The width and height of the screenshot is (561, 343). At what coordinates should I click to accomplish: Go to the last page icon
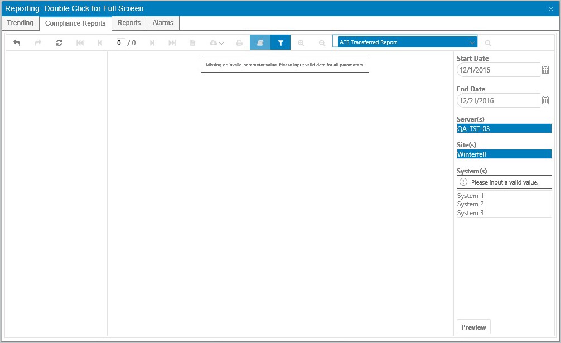click(x=172, y=42)
